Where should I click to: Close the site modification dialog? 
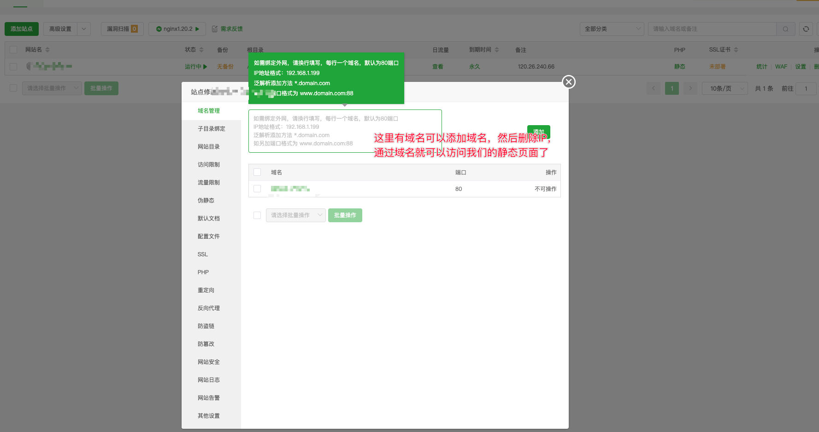point(569,82)
